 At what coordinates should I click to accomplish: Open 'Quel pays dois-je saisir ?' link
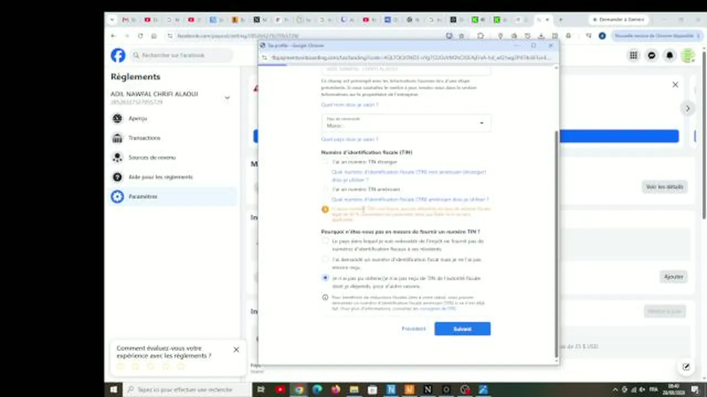(x=350, y=140)
